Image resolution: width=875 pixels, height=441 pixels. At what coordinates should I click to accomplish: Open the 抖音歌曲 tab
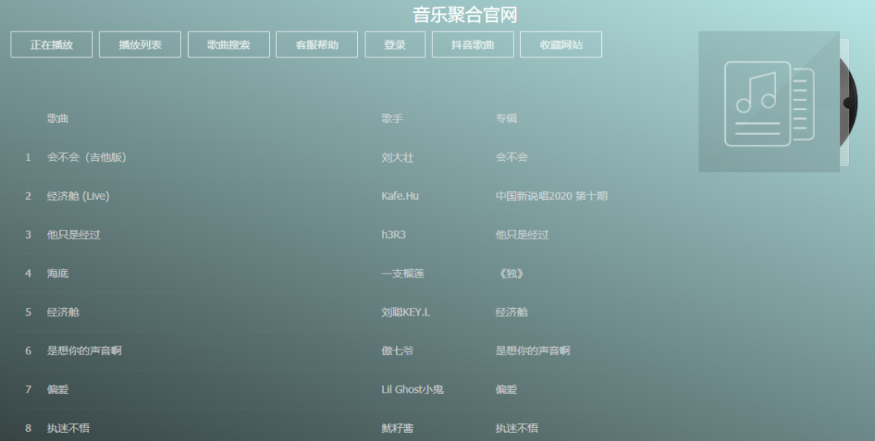click(472, 45)
